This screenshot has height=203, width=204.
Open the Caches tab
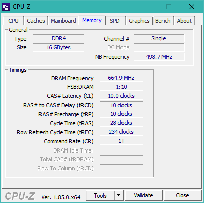36,21
